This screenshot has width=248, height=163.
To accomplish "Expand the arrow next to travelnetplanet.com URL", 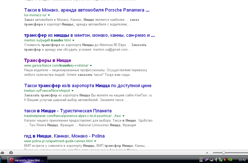I will [x=123, y=116].
